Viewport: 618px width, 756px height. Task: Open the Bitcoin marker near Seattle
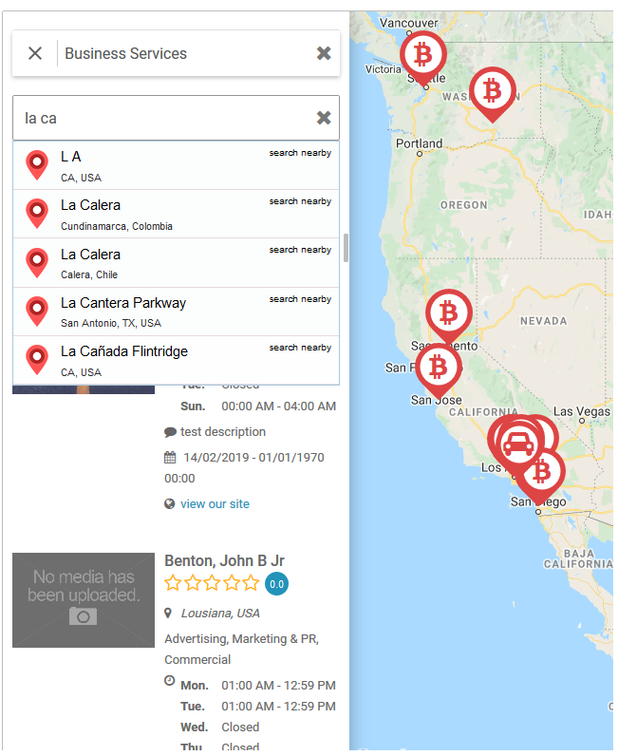[423, 56]
